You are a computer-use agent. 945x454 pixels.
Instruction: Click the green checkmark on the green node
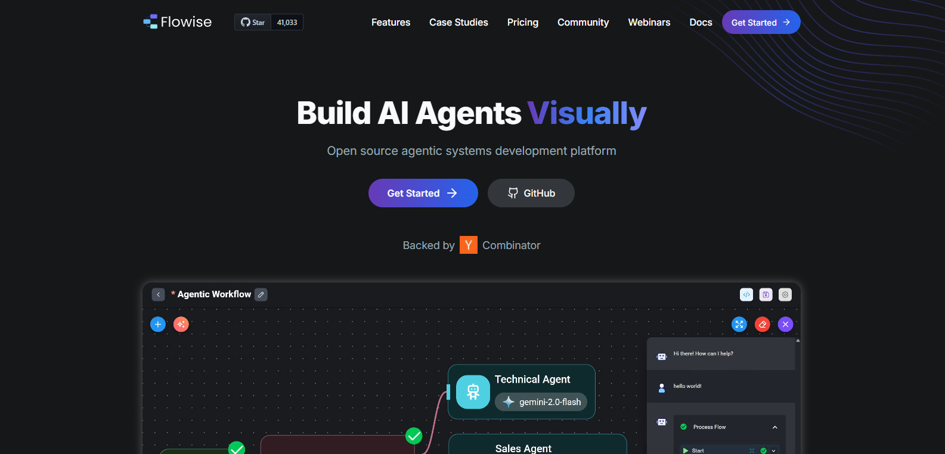point(237,448)
